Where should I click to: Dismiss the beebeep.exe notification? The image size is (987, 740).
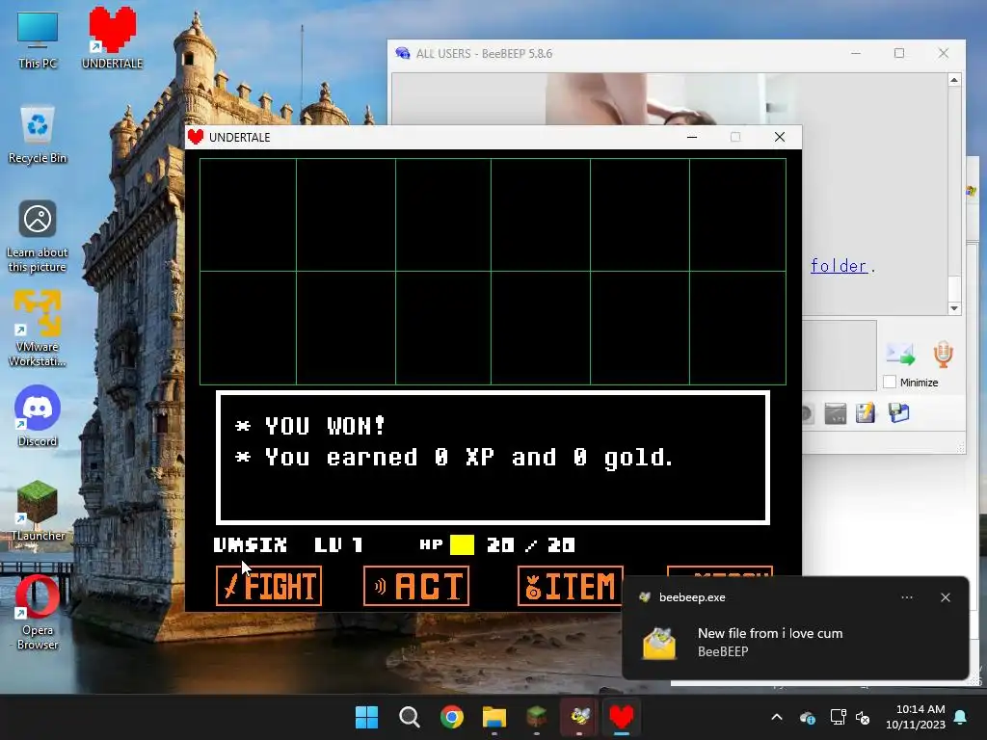tap(945, 597)
